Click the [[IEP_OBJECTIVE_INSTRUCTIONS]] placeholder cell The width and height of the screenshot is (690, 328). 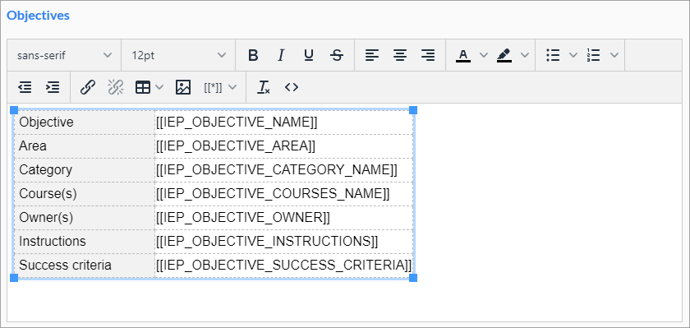(x=284, y=241)
